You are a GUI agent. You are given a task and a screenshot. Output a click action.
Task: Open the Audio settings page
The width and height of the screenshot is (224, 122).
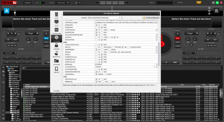click(x=57, y=15)
